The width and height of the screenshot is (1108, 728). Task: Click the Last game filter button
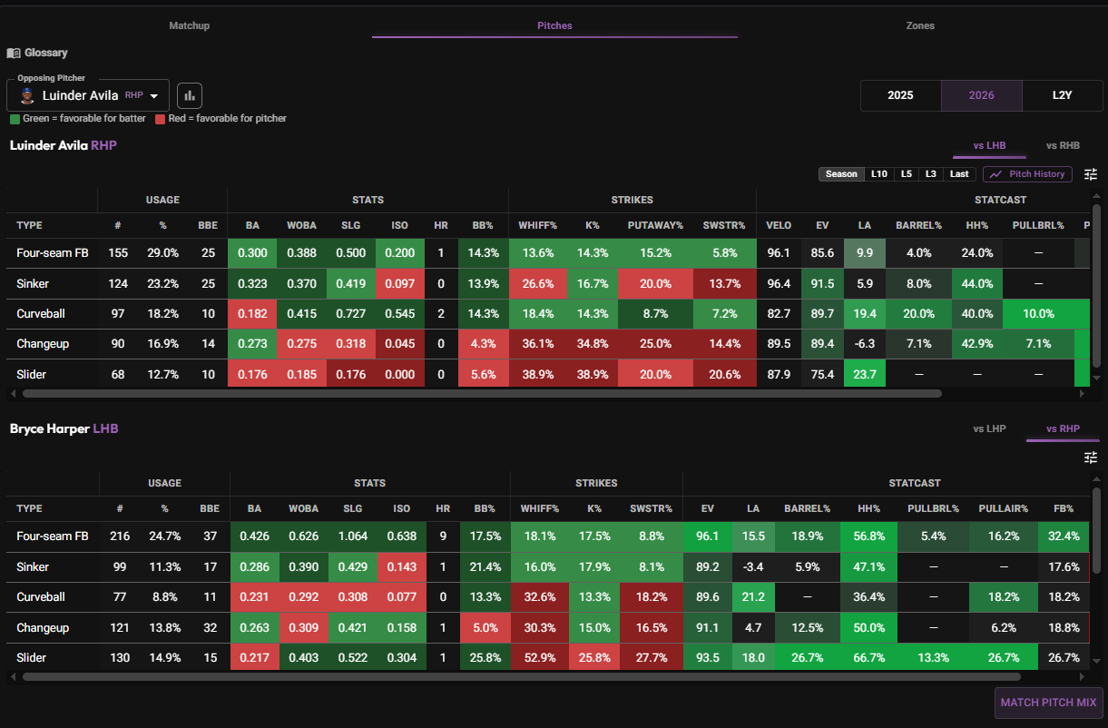(x=959, y=174)
